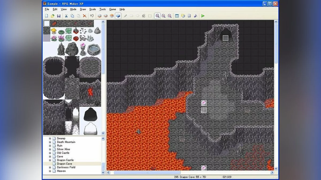The width and height of the screenshot is (321, 180).
Task: Select the Flood Fill tool
Action: click(x=144, y=16)
